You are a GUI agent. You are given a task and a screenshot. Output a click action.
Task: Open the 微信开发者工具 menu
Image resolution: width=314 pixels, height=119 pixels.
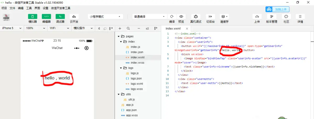click(x=61, y=8)
